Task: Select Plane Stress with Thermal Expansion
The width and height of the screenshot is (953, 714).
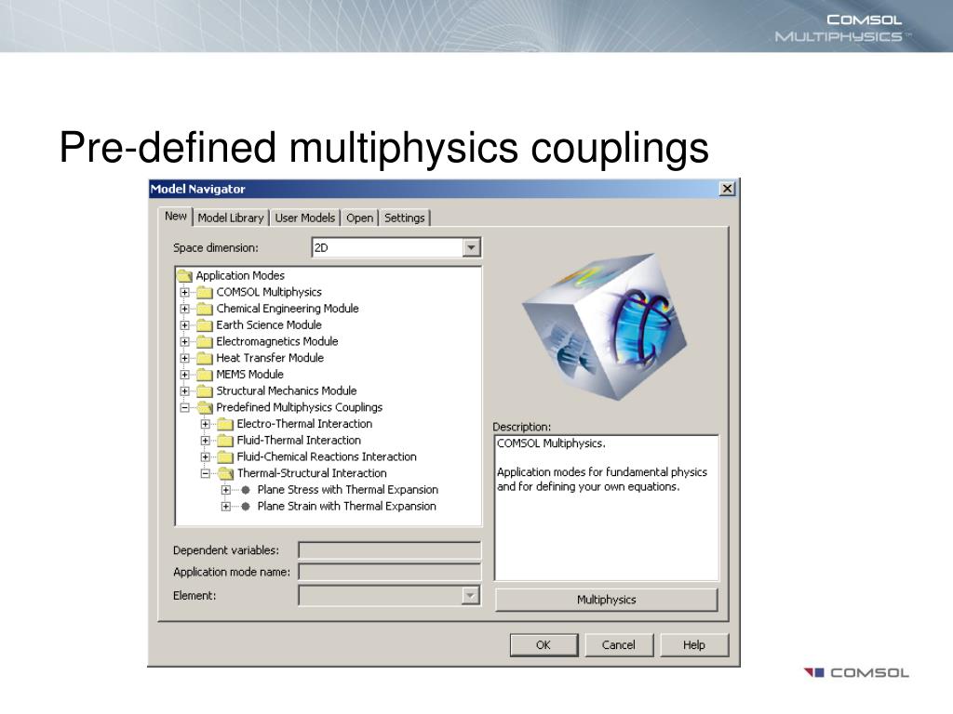Action: 348,490
